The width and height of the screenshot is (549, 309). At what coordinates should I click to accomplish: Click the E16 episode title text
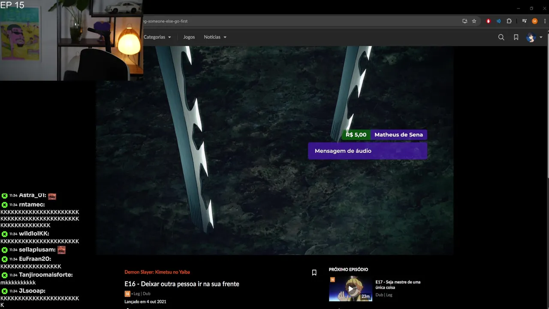click(182, 284)
